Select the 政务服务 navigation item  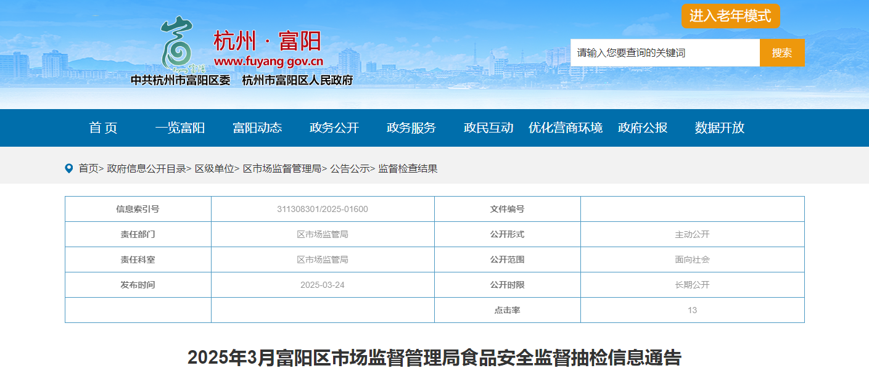(x=411, y=128)
